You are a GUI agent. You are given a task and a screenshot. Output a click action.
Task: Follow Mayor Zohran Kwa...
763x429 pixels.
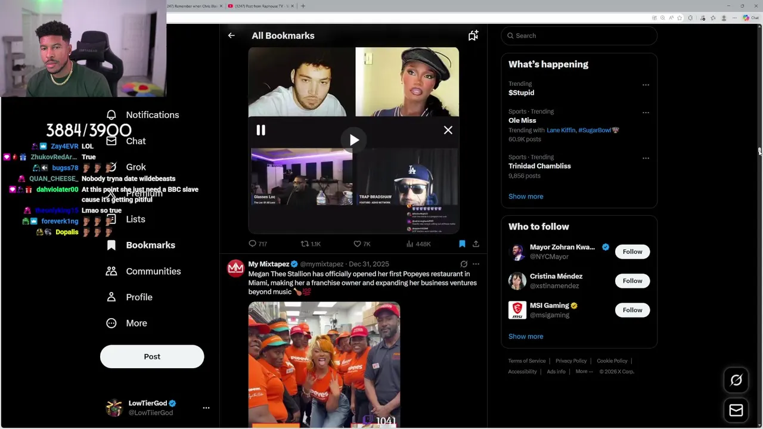click(x=632, y=251)
